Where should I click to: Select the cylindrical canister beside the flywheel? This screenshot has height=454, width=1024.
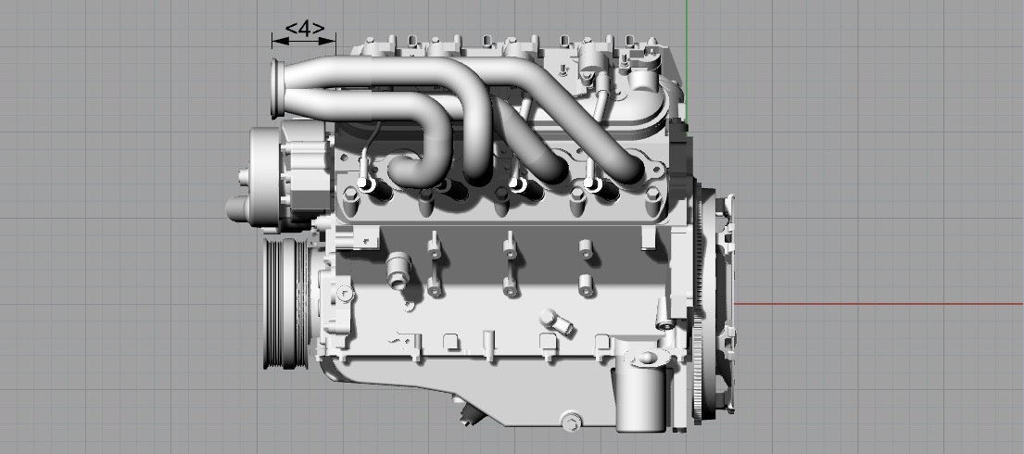[x=642, y=391]
